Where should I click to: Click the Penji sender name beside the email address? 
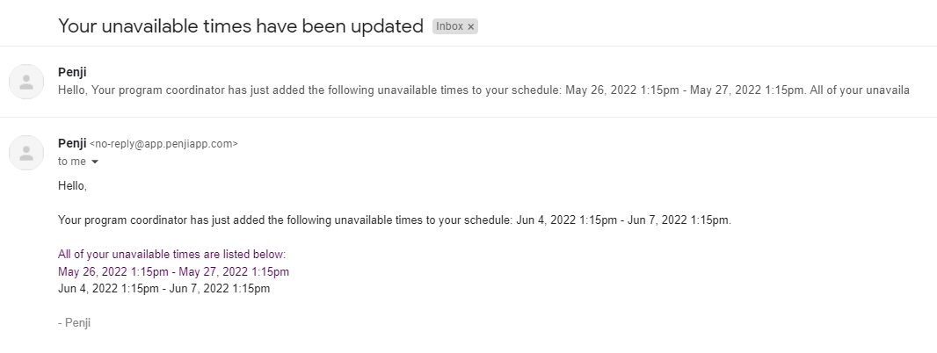72,143
